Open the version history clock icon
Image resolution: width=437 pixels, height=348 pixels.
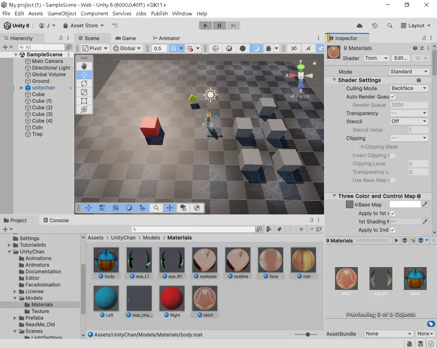pos(374,26)
